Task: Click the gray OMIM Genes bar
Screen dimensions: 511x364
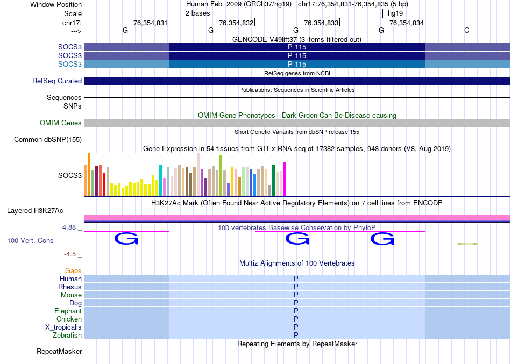Action: [x=297, y=123]
